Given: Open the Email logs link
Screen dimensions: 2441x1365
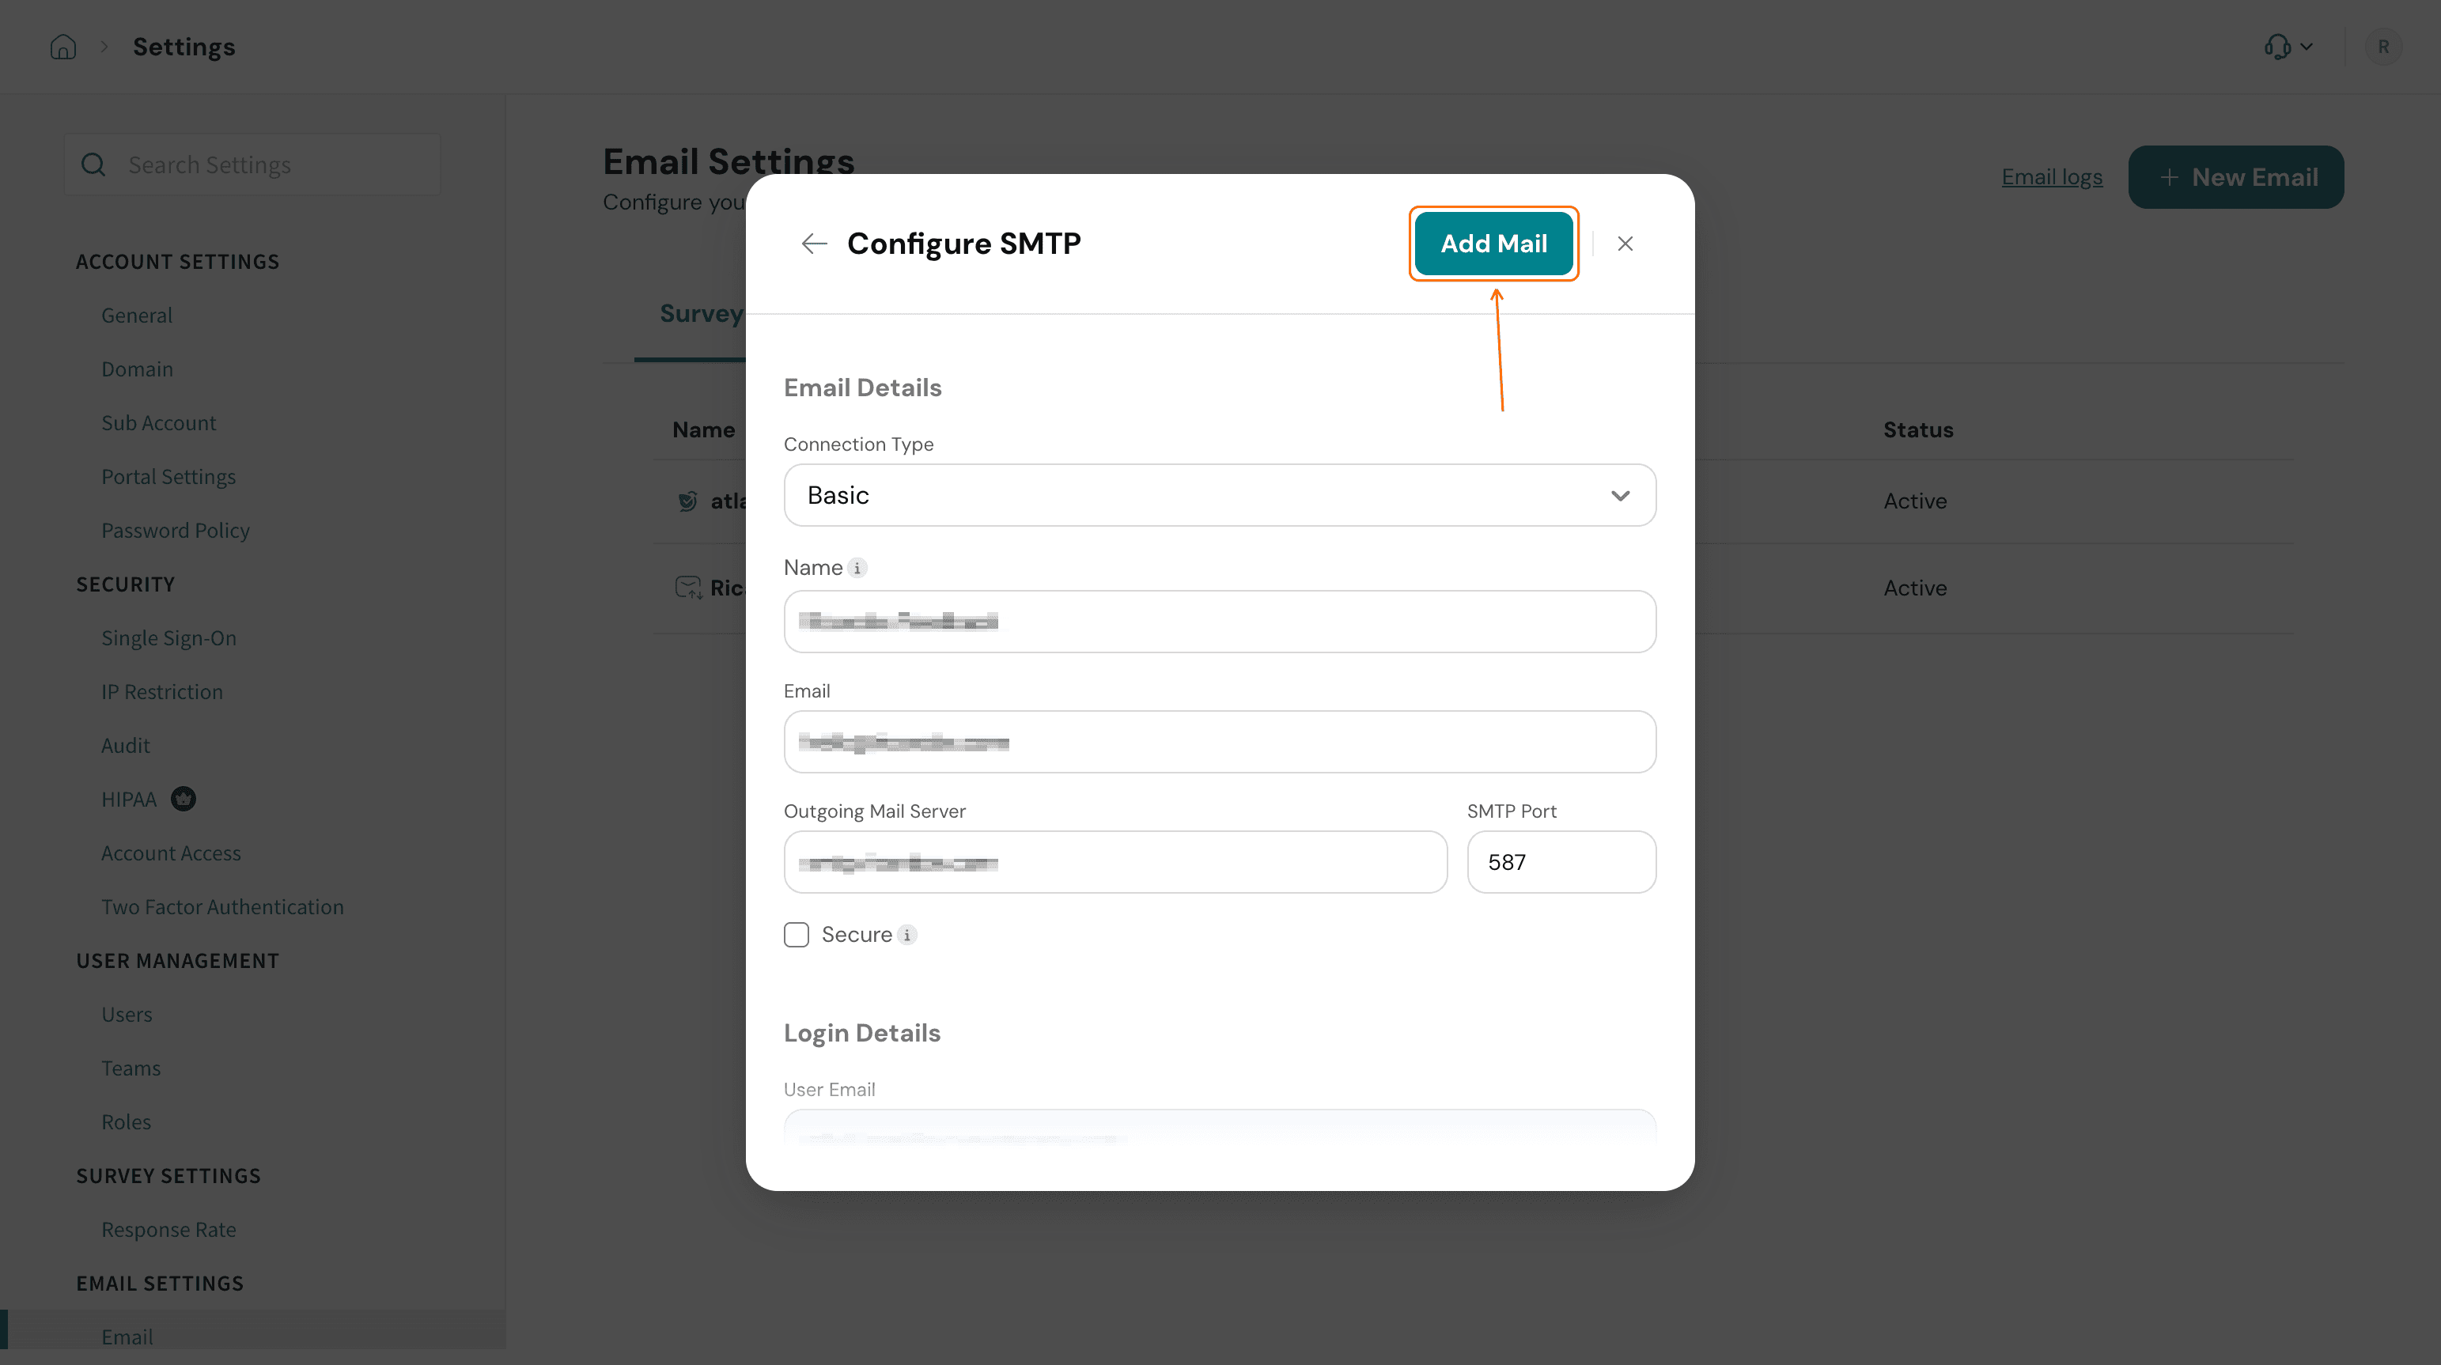Looking at the screenshot, I should tap(2052, 177).
